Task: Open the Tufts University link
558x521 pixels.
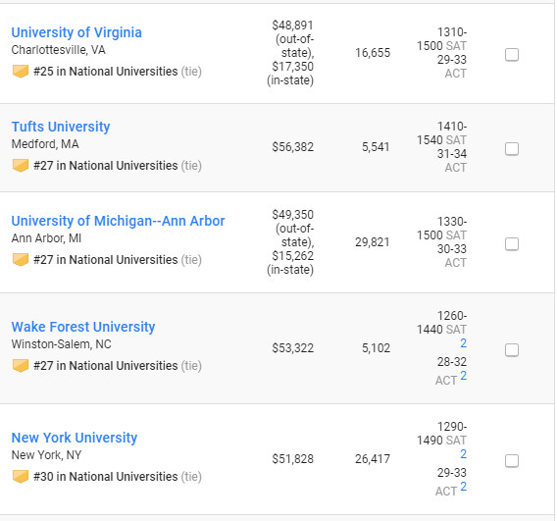Action: coord(61,127)
